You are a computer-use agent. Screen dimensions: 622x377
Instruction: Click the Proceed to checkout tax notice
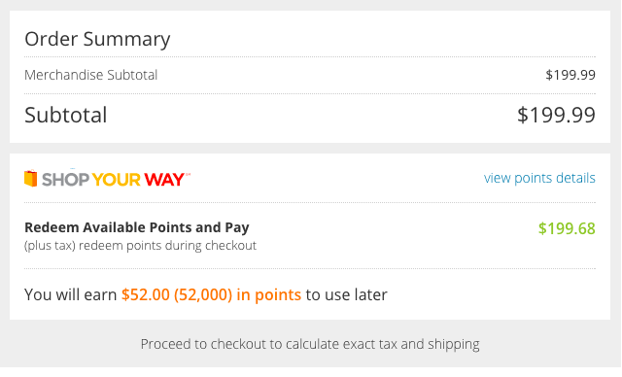[x=310, y=344]
